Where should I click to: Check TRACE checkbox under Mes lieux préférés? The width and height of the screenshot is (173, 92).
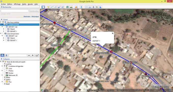[6, 29]
